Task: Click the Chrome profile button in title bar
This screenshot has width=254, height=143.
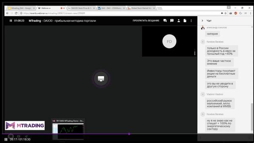Action: point(229,8)
